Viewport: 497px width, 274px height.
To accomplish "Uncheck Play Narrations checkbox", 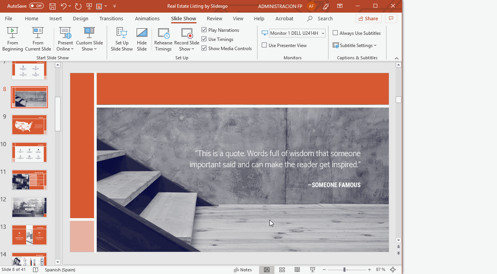I will [204, 30].
